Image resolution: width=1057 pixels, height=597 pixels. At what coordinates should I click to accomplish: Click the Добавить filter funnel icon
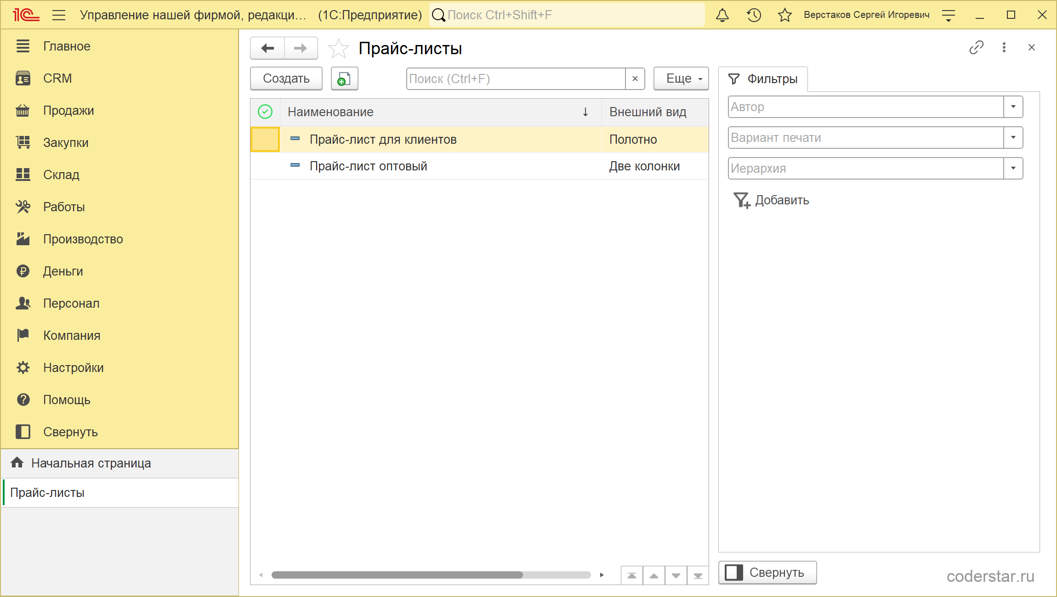pyautogui.click(x=741, y=200)
